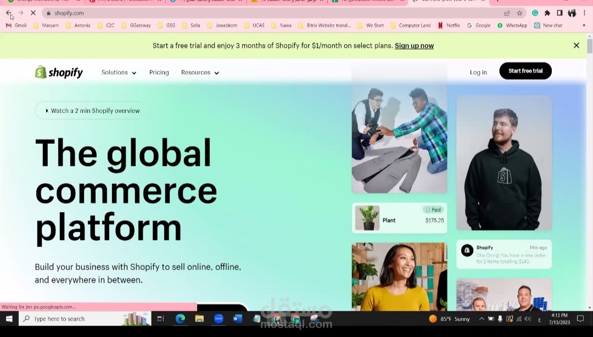Screen dimensions: 593x337
Task: Click the browser forward arrow
Action: tap(21, 13)
